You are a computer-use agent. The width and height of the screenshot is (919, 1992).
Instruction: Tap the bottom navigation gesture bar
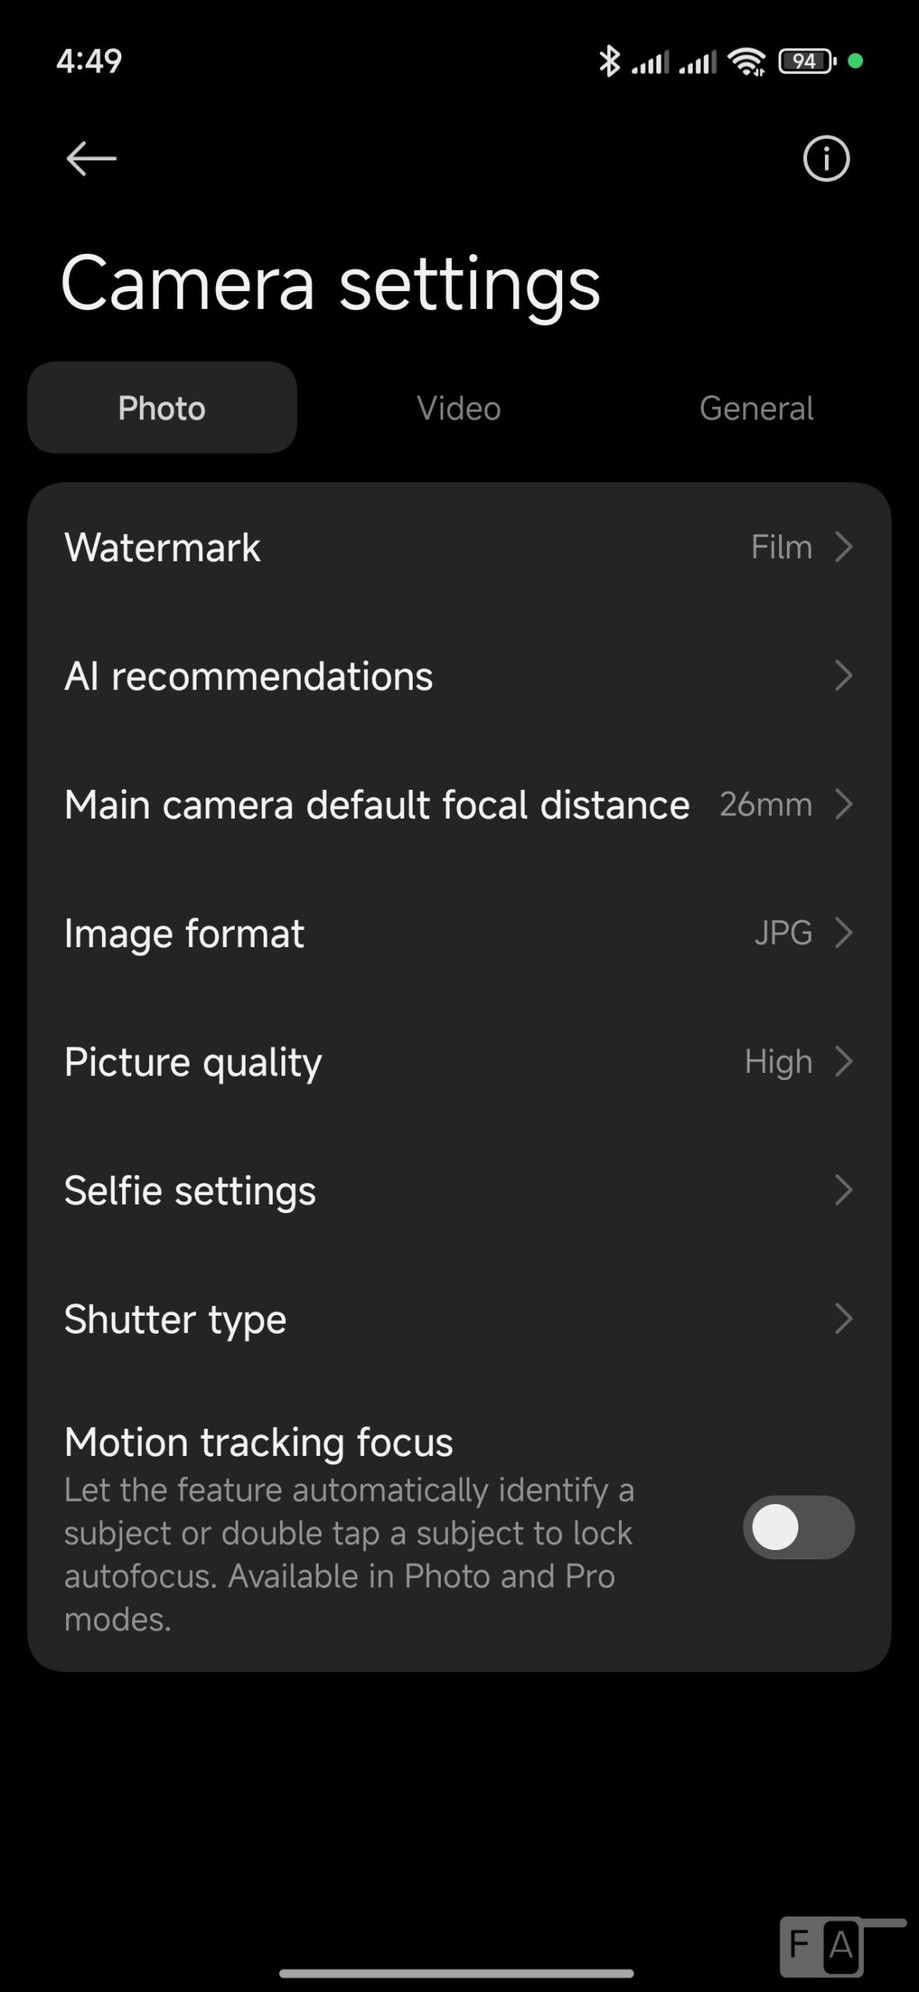456,1973
